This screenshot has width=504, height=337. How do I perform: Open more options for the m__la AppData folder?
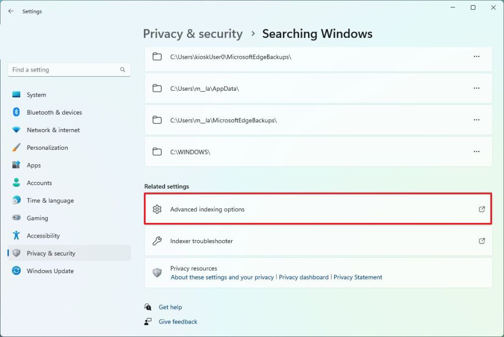coord(476,88)
